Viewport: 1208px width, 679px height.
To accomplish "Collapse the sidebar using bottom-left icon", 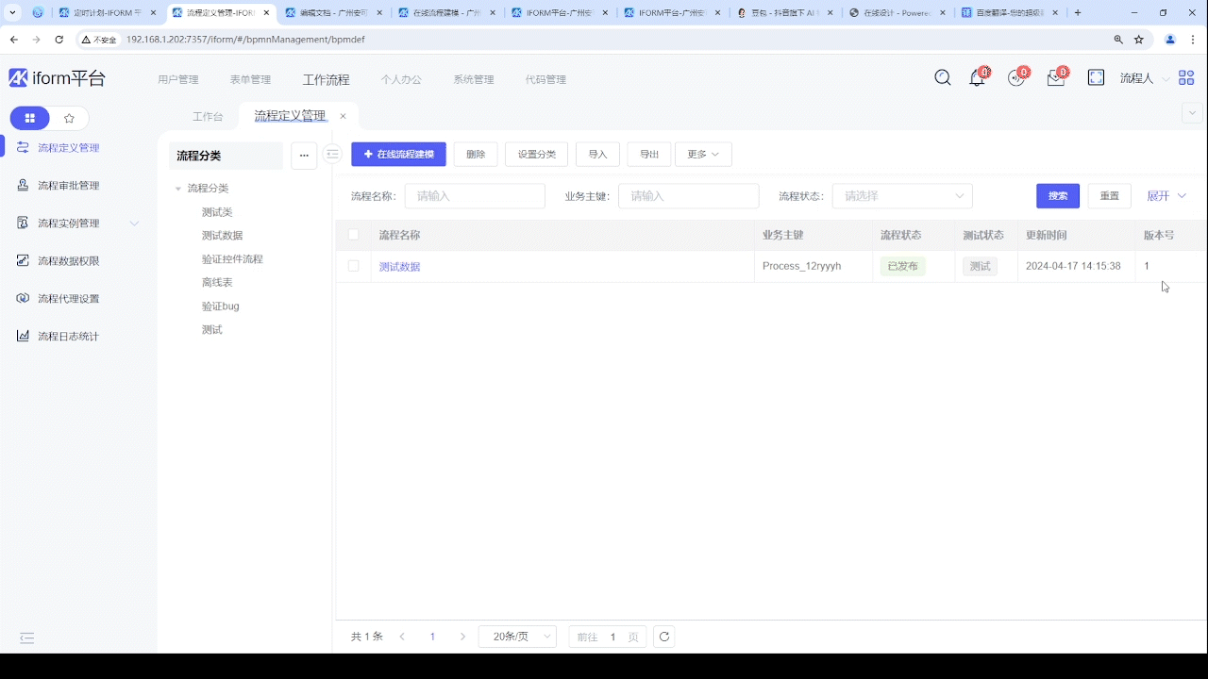I will click(x=26, y=638).
